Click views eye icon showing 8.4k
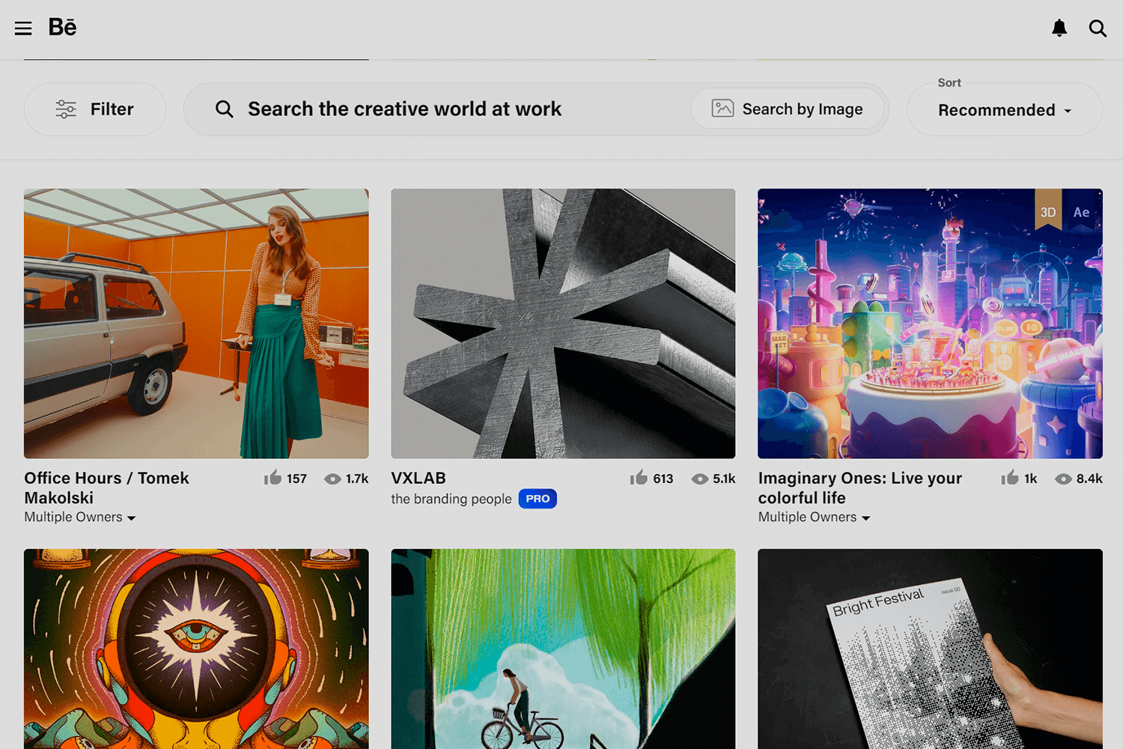 (x=1063, y=479)
